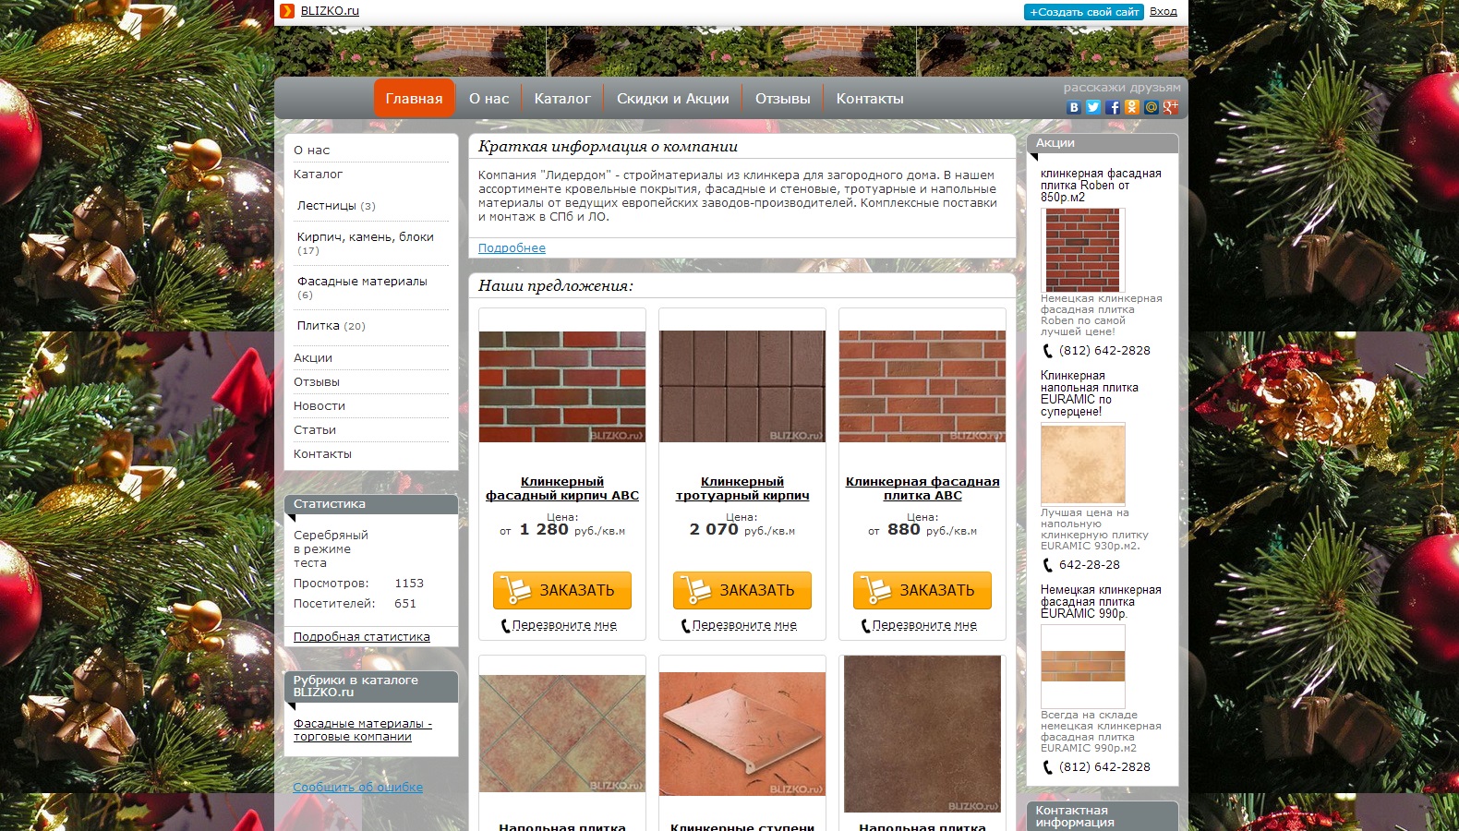Open the clinker step tile image
This screenshot has height=831, width=1459.
tap(742, 734)
